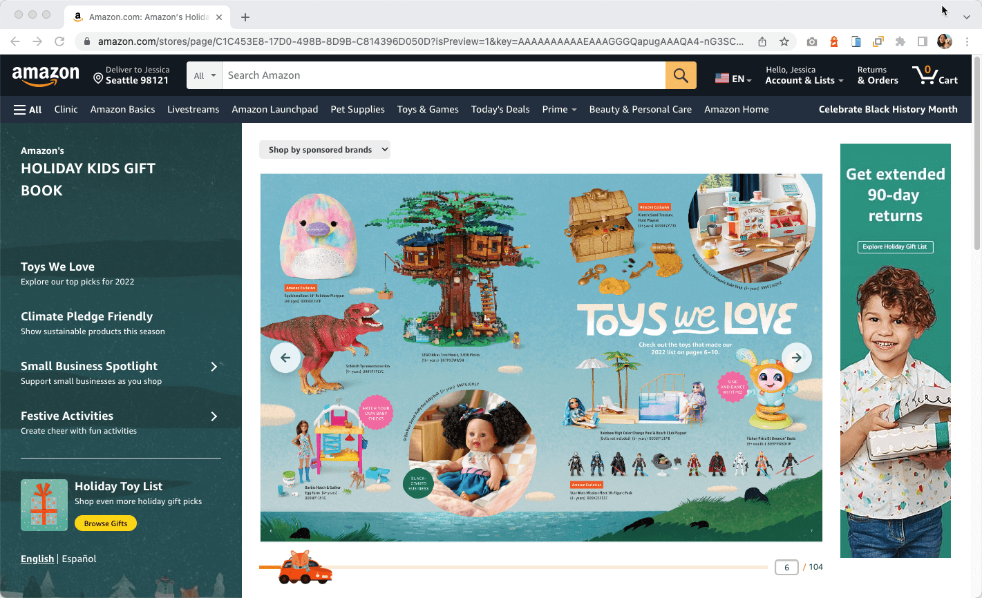Open Beauty & Personal Care nav item
This screenshot has height=598, width=982.
pyautogui.click(x=641, y=109)
